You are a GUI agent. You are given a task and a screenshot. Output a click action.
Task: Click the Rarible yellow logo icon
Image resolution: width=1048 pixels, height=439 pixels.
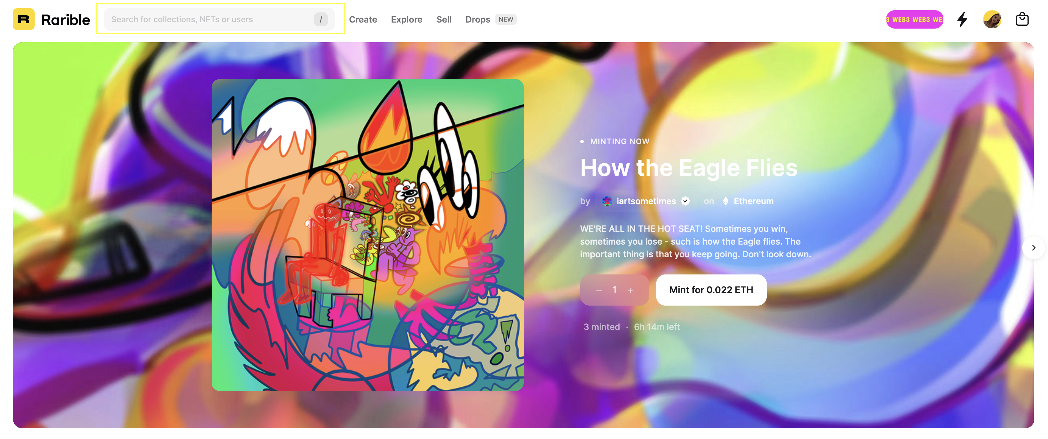[24, 19]
